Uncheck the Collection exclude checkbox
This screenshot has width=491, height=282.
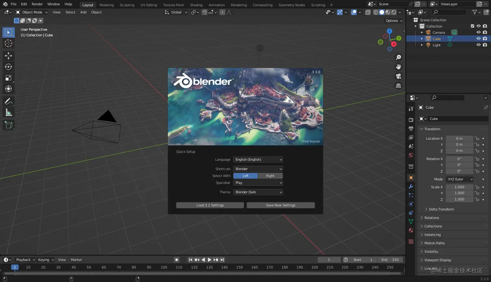[x=472, y=26]
